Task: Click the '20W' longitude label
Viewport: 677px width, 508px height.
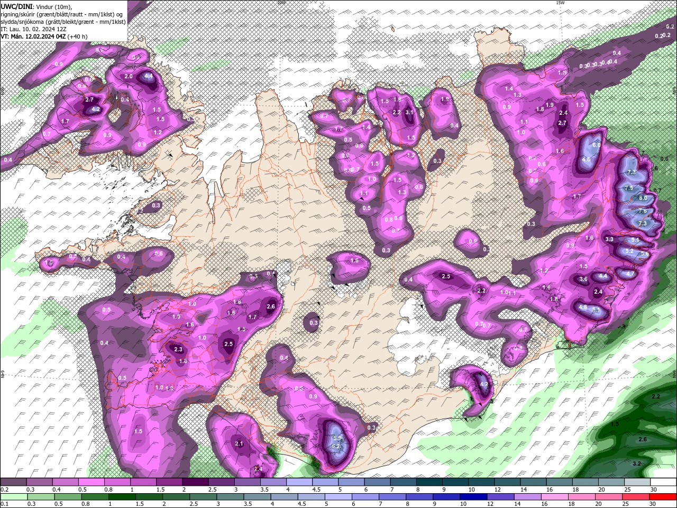Action: coord(281,2)
